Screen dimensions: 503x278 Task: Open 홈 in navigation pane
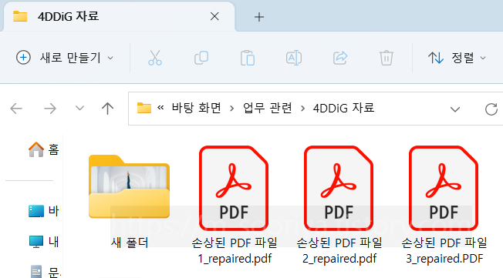pyautogui.click(x=44, y=149)
